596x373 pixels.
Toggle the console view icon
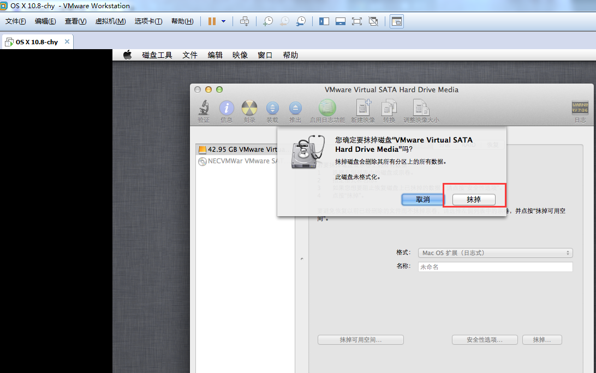[x=396, y=22]
